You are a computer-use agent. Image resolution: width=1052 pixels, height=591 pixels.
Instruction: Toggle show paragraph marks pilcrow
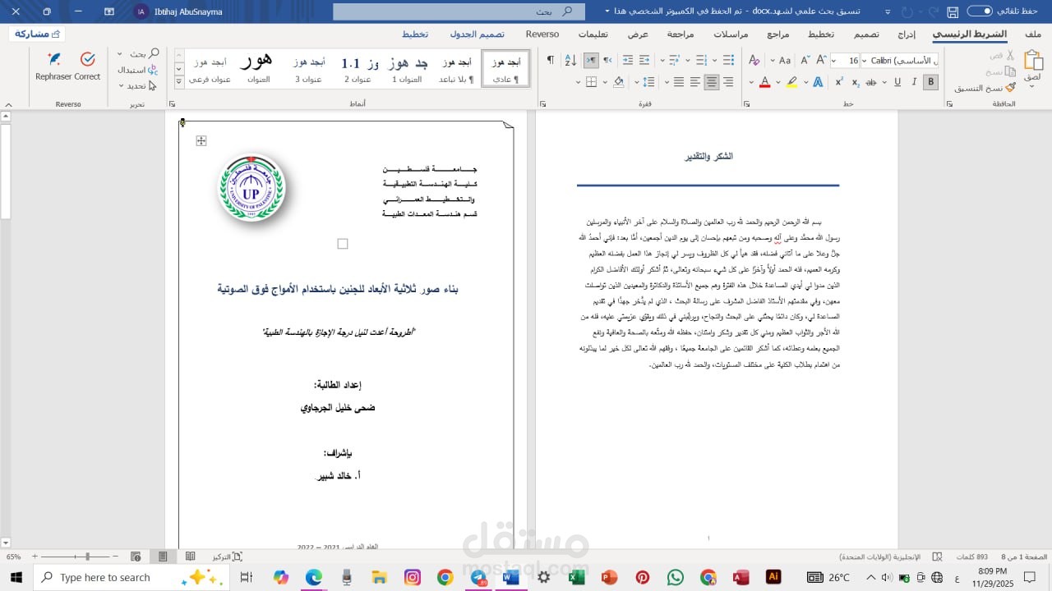(551, 61)
